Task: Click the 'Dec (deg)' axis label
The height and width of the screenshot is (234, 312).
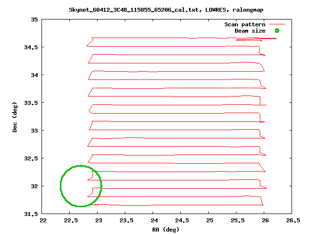Action: click(x=15, y=117)
